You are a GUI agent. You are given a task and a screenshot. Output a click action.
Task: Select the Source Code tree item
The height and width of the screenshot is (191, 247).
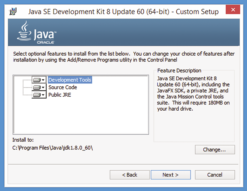tap(63, 87)
